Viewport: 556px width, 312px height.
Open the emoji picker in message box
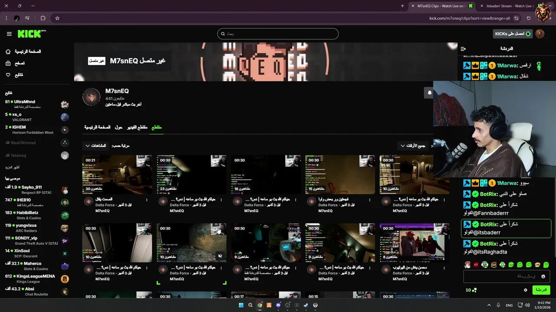[x=543, y=276]
